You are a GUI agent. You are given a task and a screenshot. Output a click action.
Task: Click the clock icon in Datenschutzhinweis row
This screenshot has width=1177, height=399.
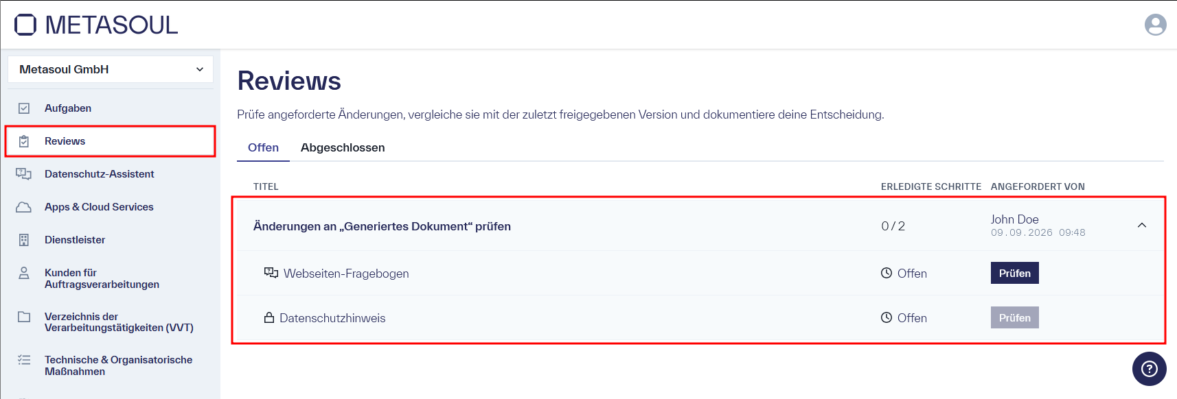887,317
